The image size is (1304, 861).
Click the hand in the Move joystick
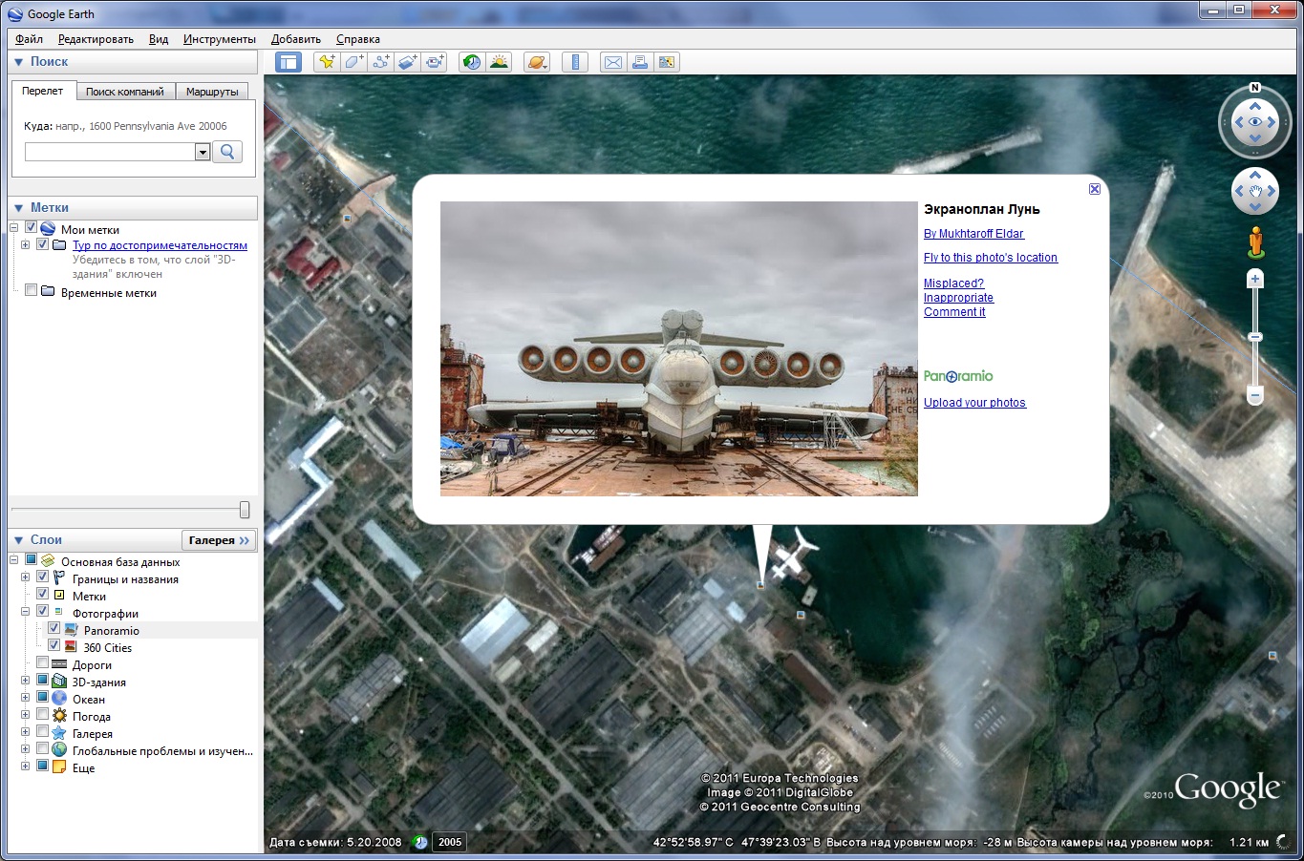click(1255, 191)
